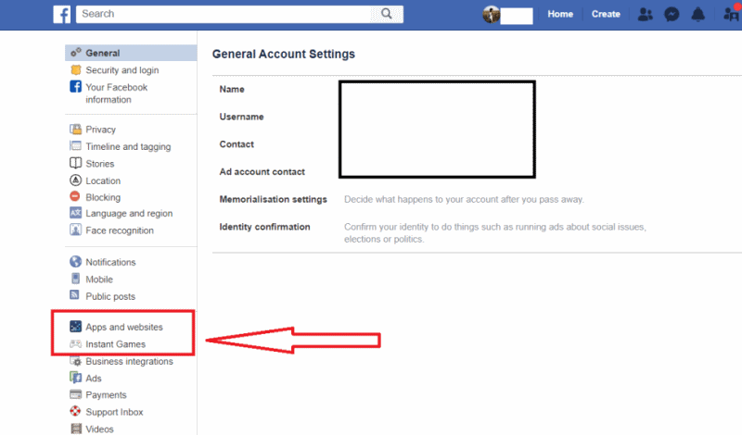Click 'Confirm your identity' description text

[x=495, y=233]
